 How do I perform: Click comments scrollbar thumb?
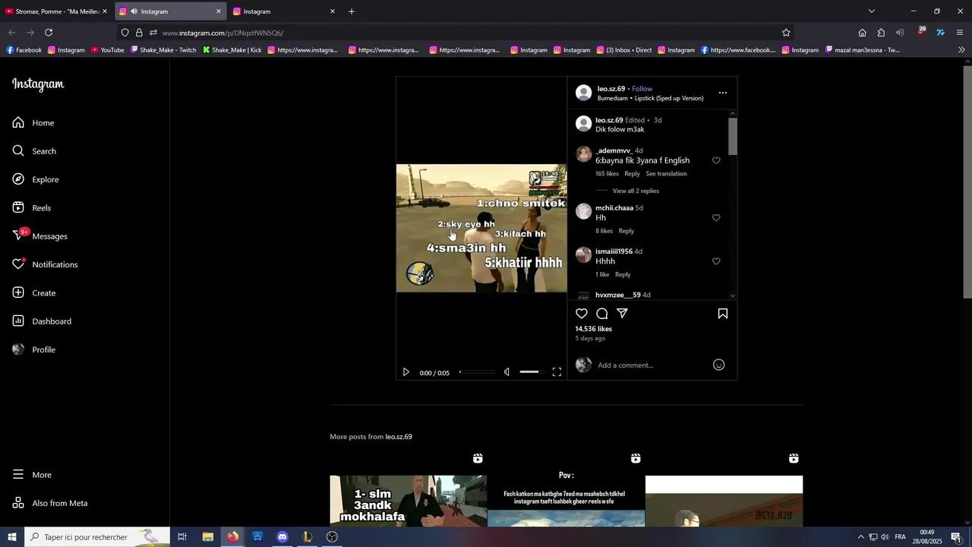point(733,137)
